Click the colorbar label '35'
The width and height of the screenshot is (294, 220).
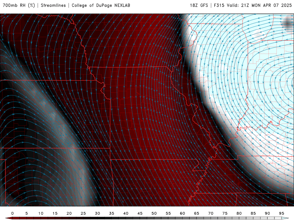[x=112, y=213]
